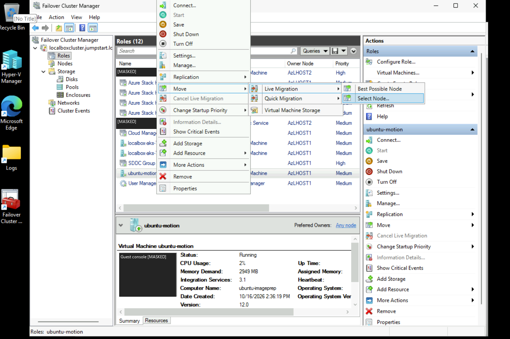Select Cluster Events in the navigation tree

point(74,111)
